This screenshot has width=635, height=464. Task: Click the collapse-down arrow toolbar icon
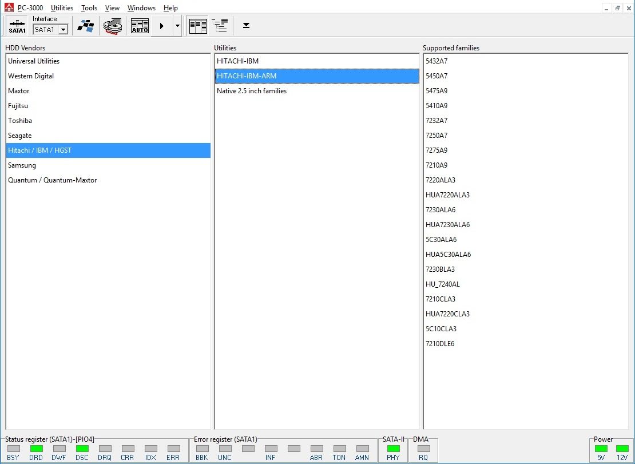click(x=246, y=26)
